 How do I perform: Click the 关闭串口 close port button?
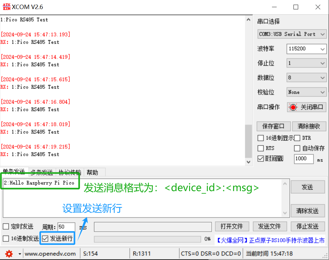click(x=307, y=107)
